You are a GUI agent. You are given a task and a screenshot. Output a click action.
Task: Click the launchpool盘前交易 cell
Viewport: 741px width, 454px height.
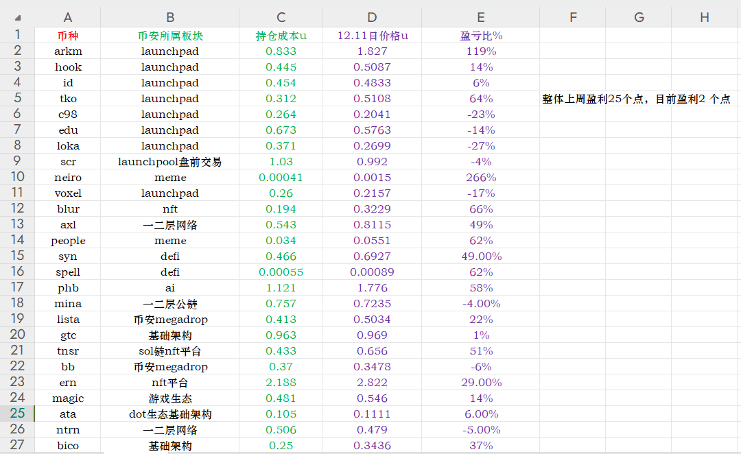point(170,162)
